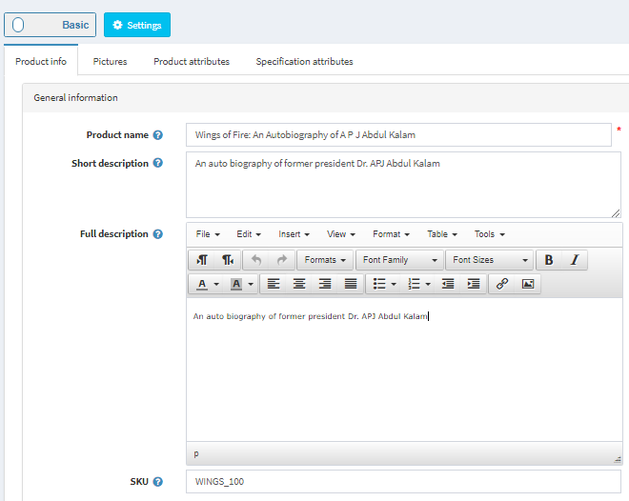Viewport: 629px width, 501px height.
Task: Toggle italic formatting
Action: pos(575,260)
